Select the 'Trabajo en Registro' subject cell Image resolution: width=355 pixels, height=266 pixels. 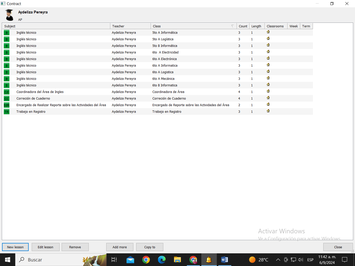point(31,112)
